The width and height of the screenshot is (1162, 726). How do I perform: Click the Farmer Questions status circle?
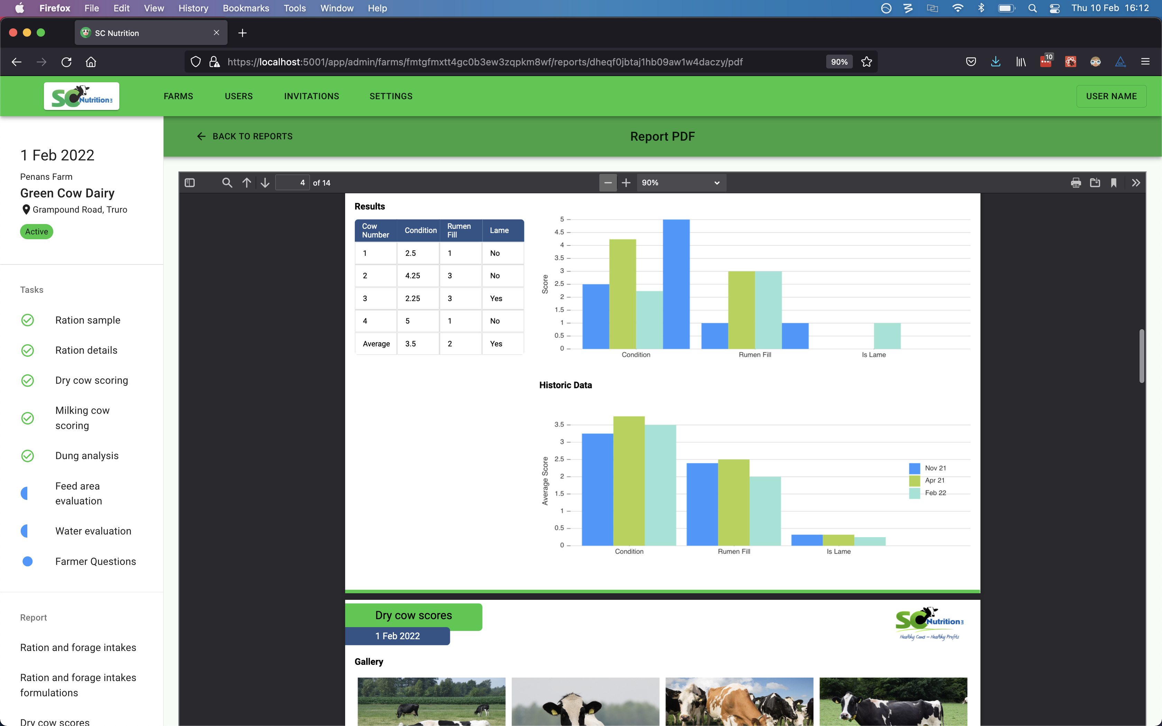coord(28,561)
